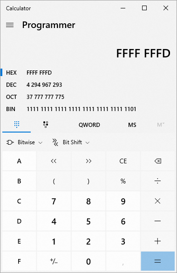Select the full keypad icon tab

(x=17, y=125)
